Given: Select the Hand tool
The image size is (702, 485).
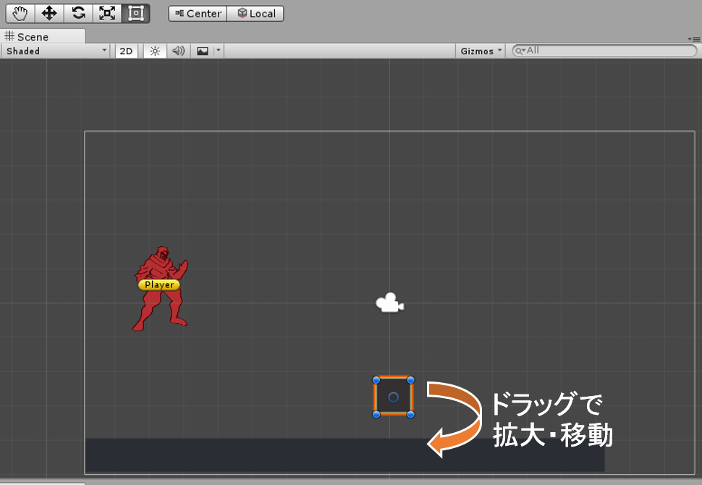Looking at the screenshot, I should pyautogui.click(x=20, y=14).
